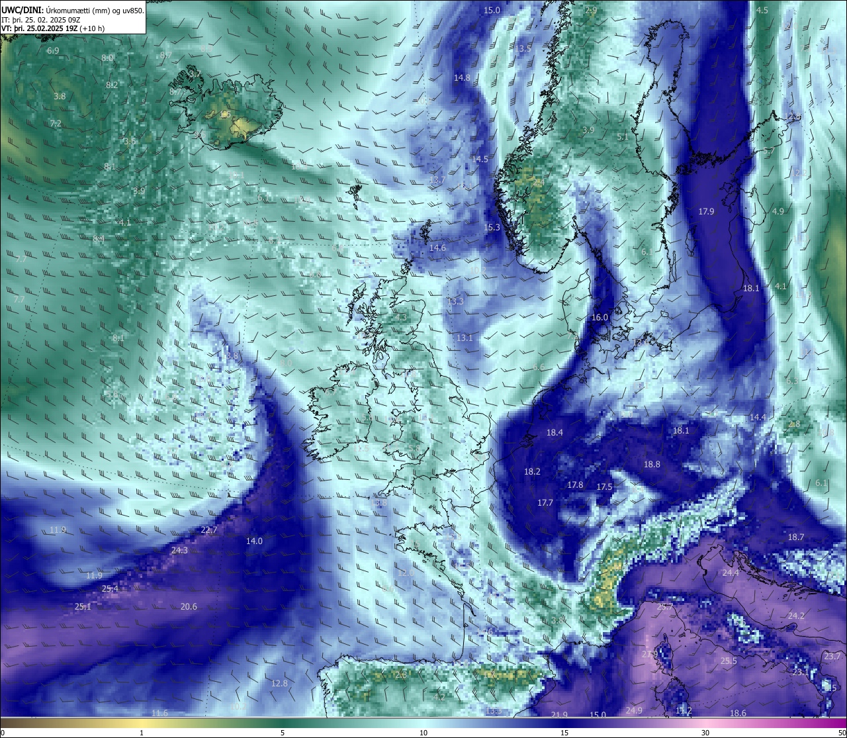Click the 24.2 value label on the map

(796, 616)
